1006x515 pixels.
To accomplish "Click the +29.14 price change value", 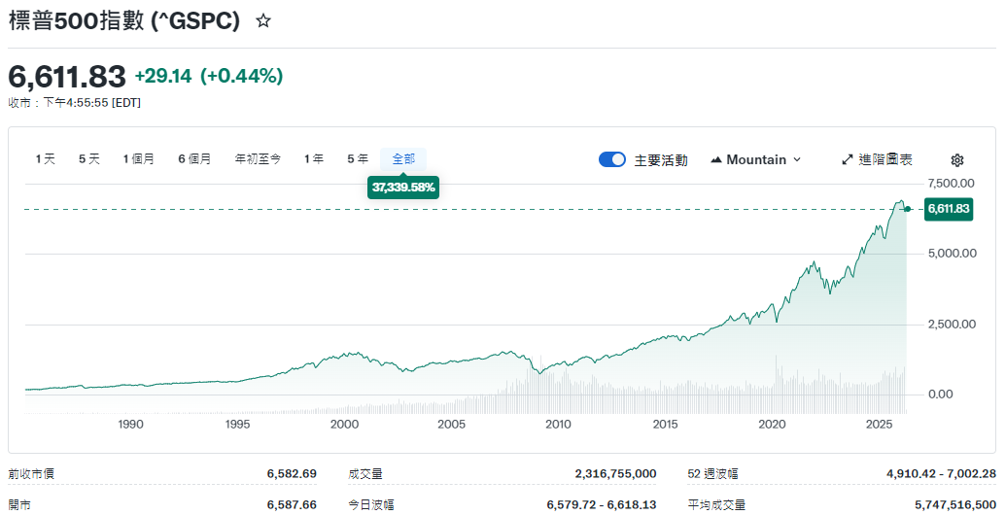I will click(163, 77).
